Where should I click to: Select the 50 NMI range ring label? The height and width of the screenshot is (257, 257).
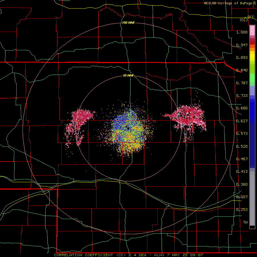pyautogui.click(x=128, y=75)
